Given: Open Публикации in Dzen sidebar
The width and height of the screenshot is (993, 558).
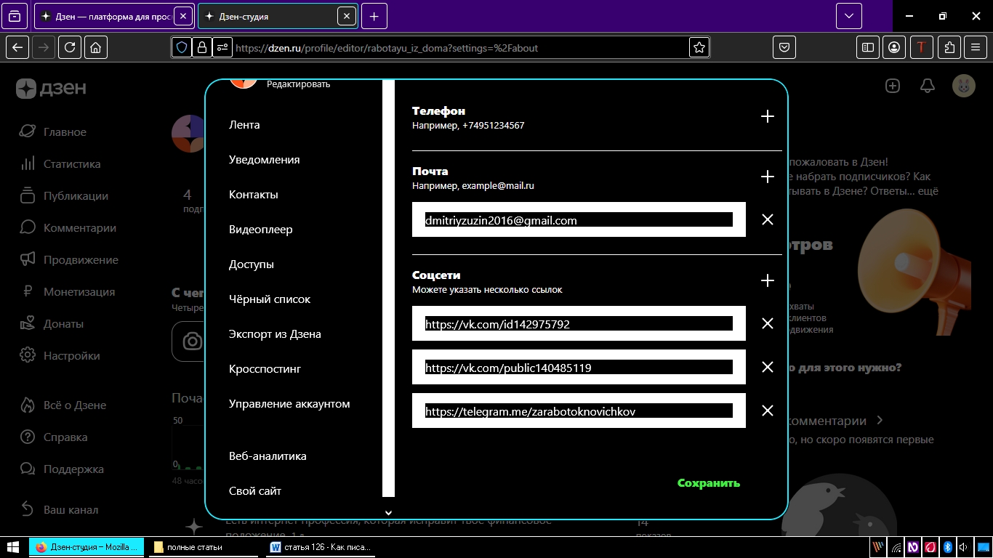Looking at the screenshot, I should pos(64,196).
